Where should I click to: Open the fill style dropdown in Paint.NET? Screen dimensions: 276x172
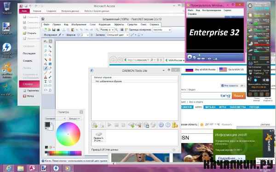[x=117, y=35]
